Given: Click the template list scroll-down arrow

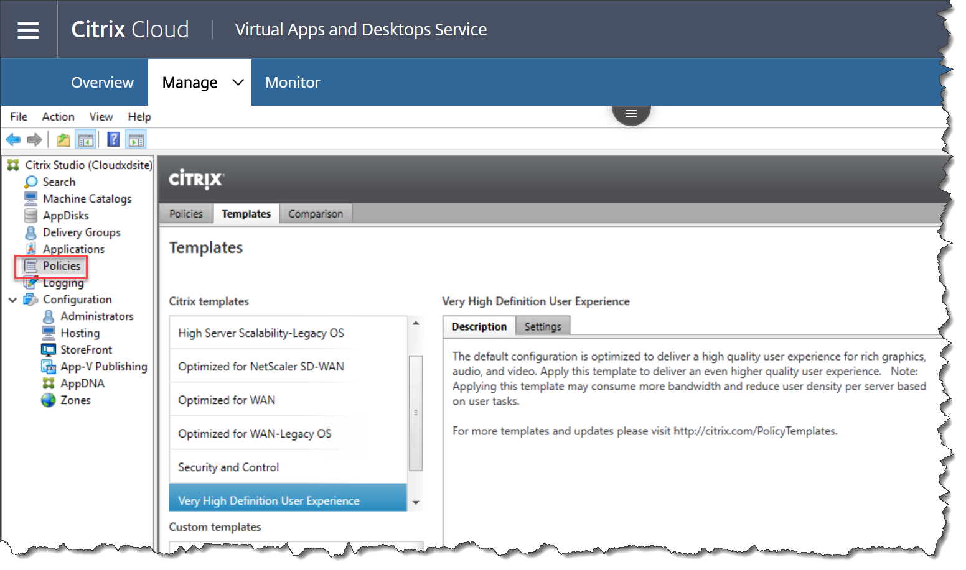Looking at the screenshot, I should 416,503.
